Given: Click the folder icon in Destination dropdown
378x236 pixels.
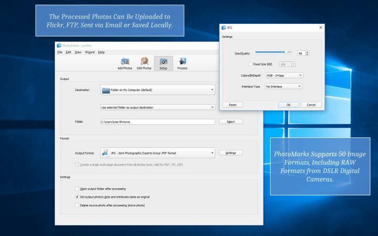Looking at the screenshot, I should pyautogui.click(x=106, y=90).
